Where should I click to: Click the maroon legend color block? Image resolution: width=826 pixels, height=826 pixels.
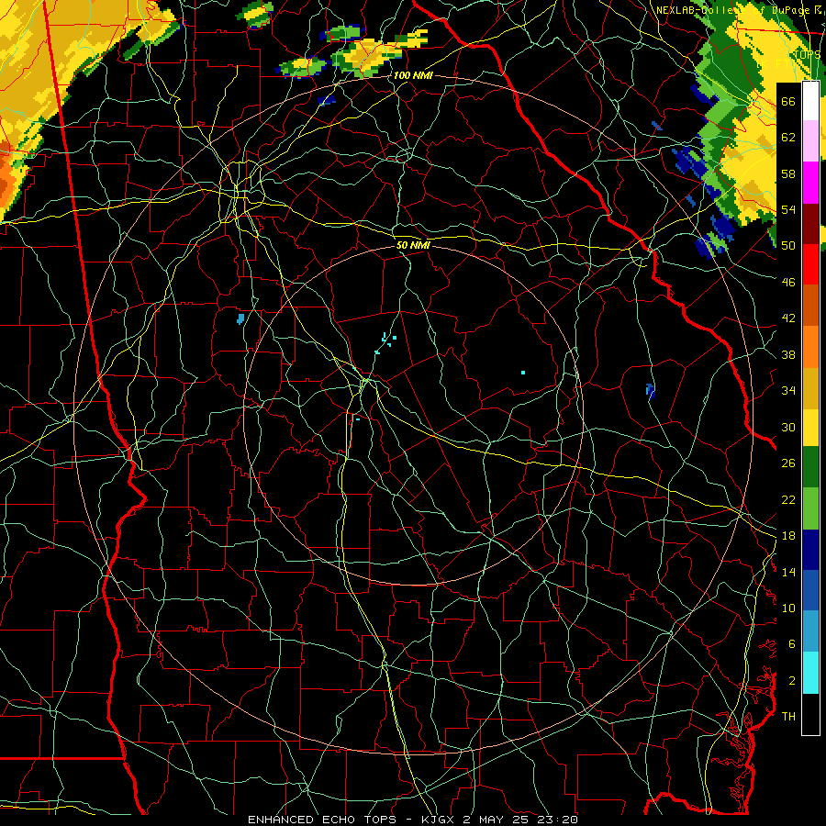[810, 223]
